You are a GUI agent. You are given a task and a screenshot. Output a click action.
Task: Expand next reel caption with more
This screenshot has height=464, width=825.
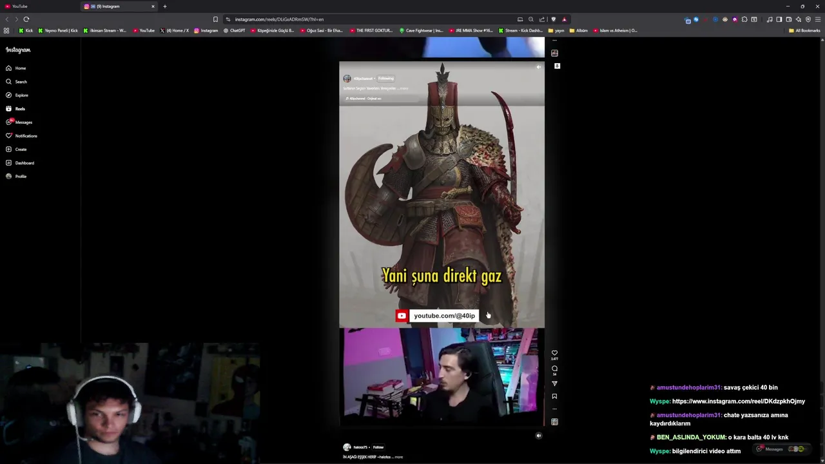[399, 457]
